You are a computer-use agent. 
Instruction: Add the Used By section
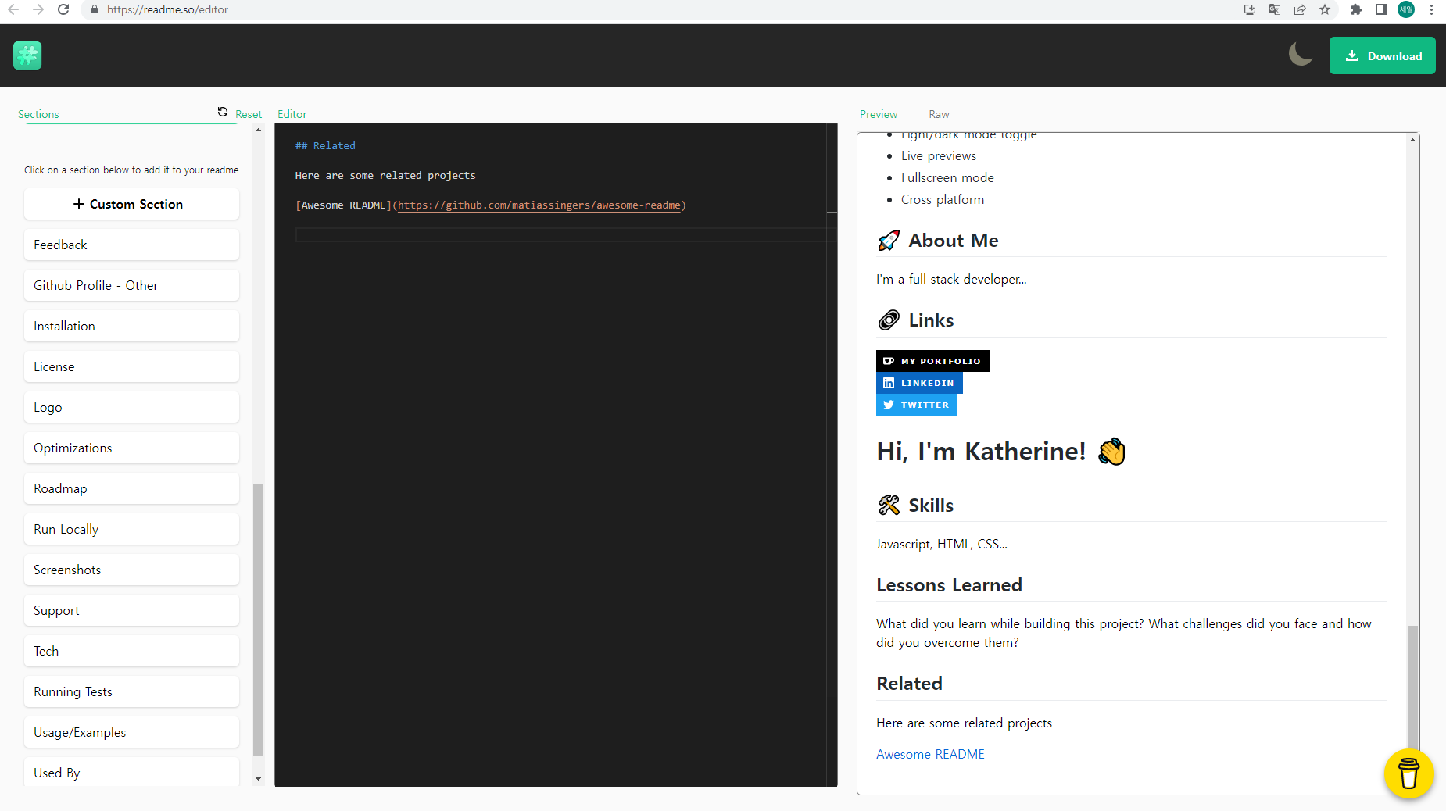point(131,772)
